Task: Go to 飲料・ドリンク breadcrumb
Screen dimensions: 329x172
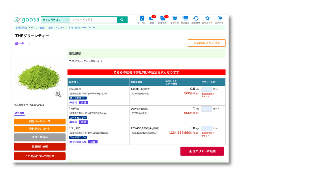Action: point(56,28)
